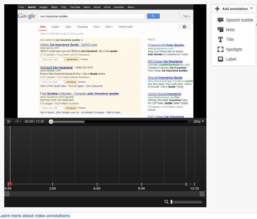Open Learn more about video annotations link
Viewport: 257px width, 219px height.
tap(35, 216)
